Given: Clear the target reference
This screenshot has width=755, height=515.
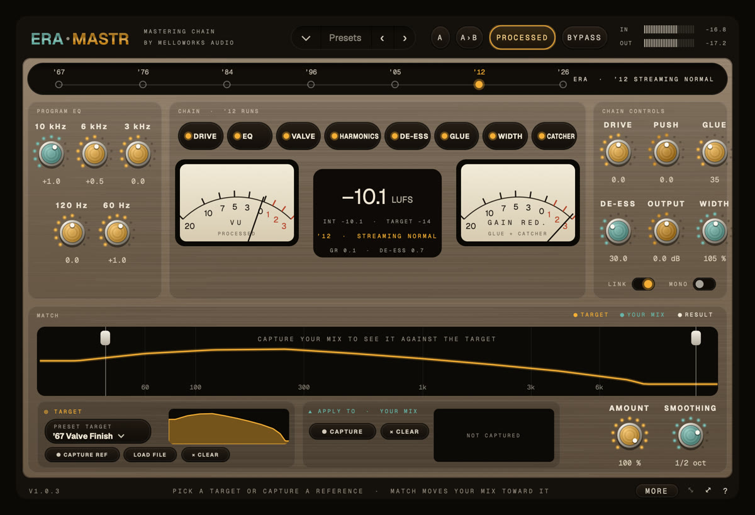Looking at the screenshot, I should click(x=205, y=455).
